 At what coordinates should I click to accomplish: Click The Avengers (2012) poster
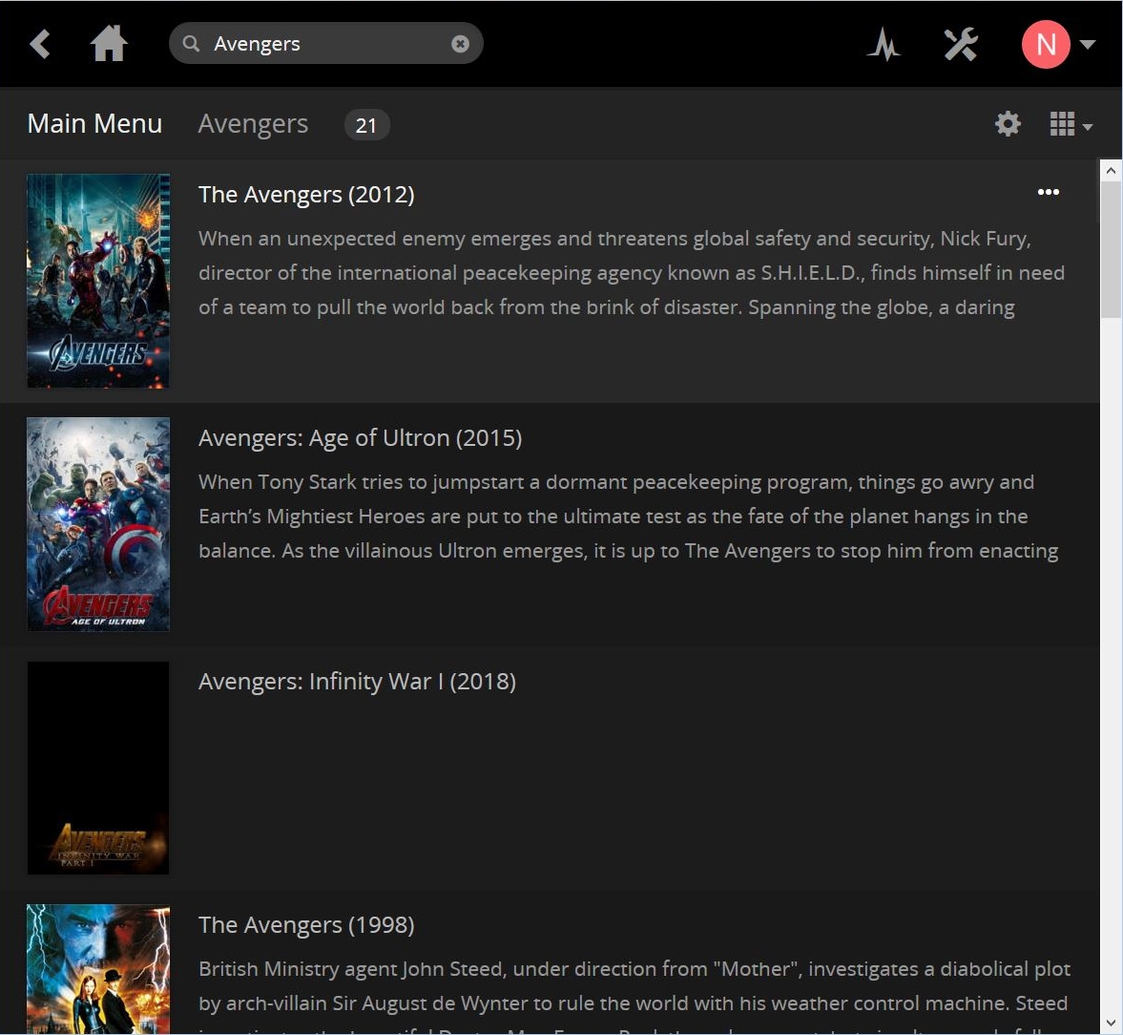coord(98,281)
